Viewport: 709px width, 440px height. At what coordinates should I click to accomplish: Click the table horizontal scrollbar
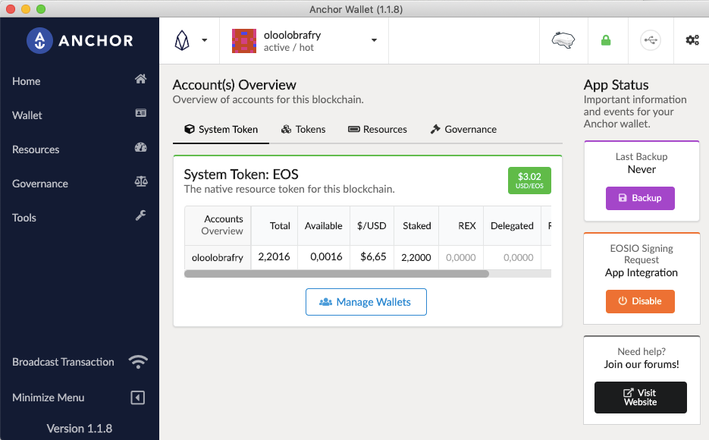point(337,274)
